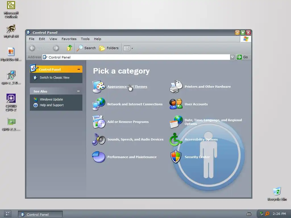Screen dimensions: 291x218
Task: Open the Tools menu
Action: (x=85, y=39)
